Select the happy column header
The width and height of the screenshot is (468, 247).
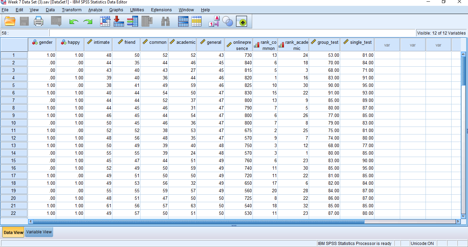point(70,45)
